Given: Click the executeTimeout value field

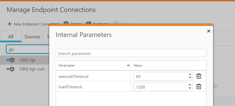Looking at the screenshot, I should (x=160, y=76).
